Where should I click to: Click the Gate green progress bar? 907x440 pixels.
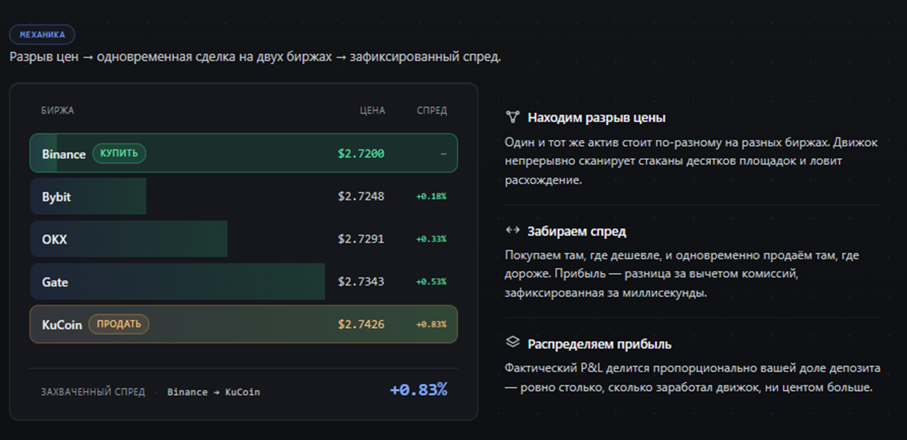[177, 281]
